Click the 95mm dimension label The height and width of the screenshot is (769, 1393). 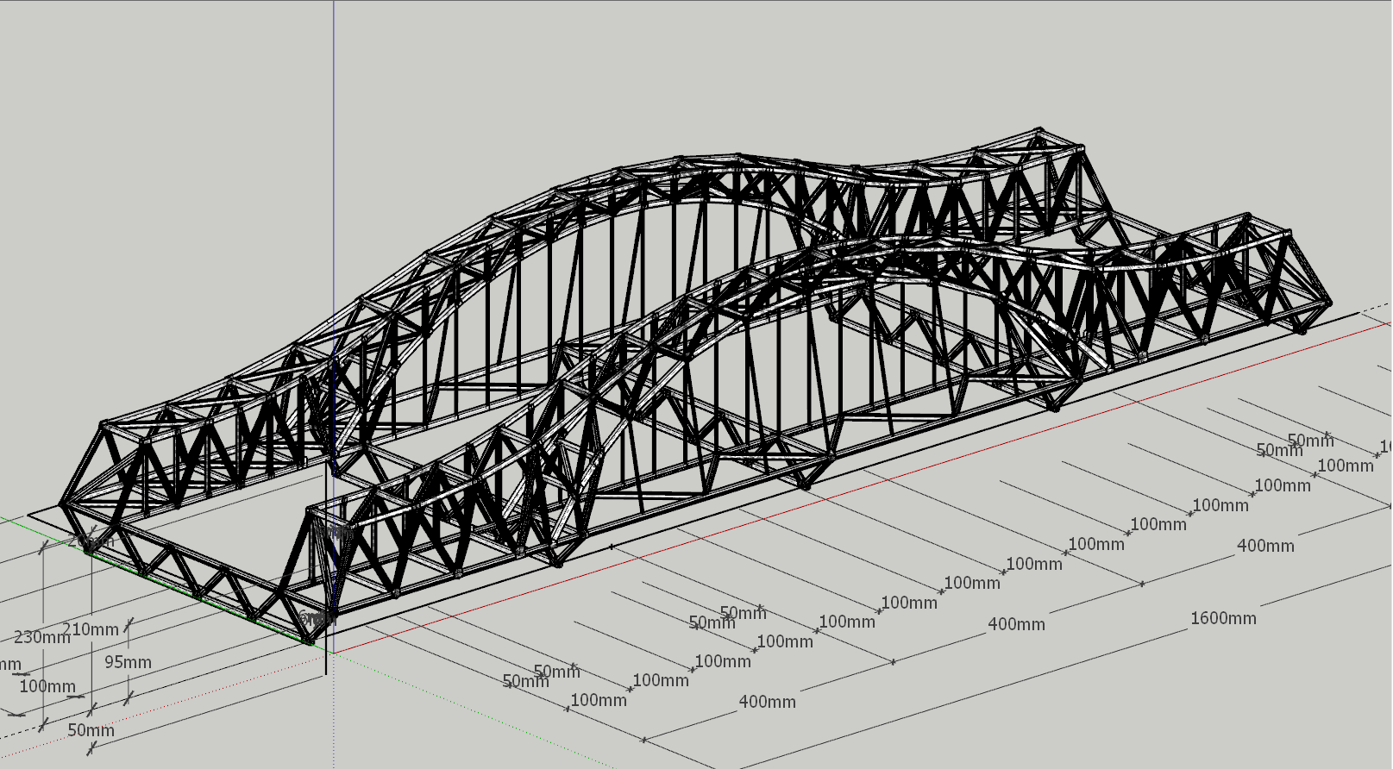coord(128,662)
